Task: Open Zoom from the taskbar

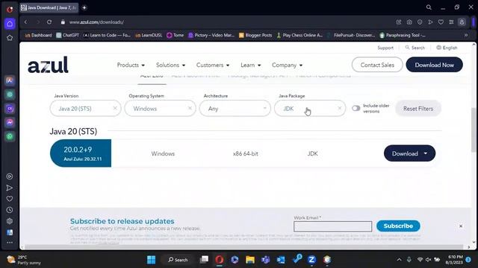Action: pyautogui.click(x=311, y=260)
